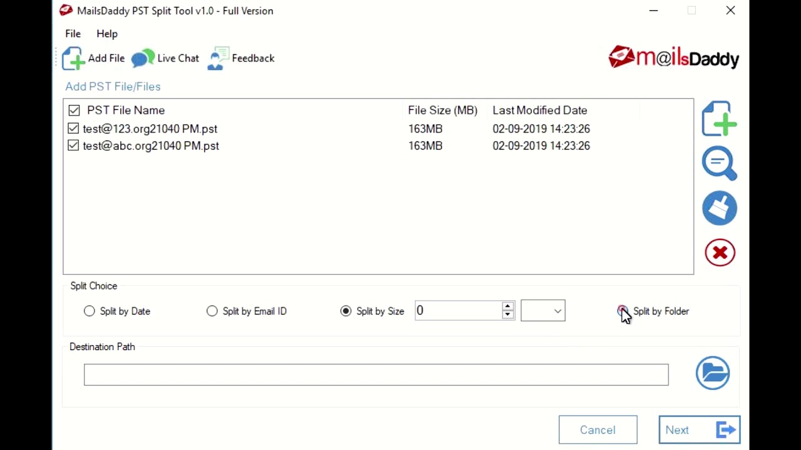Viewport: 801px width, 450px height.
Task: Click the Cancel button
Action: pyautogui.click(x=598, y=430)
